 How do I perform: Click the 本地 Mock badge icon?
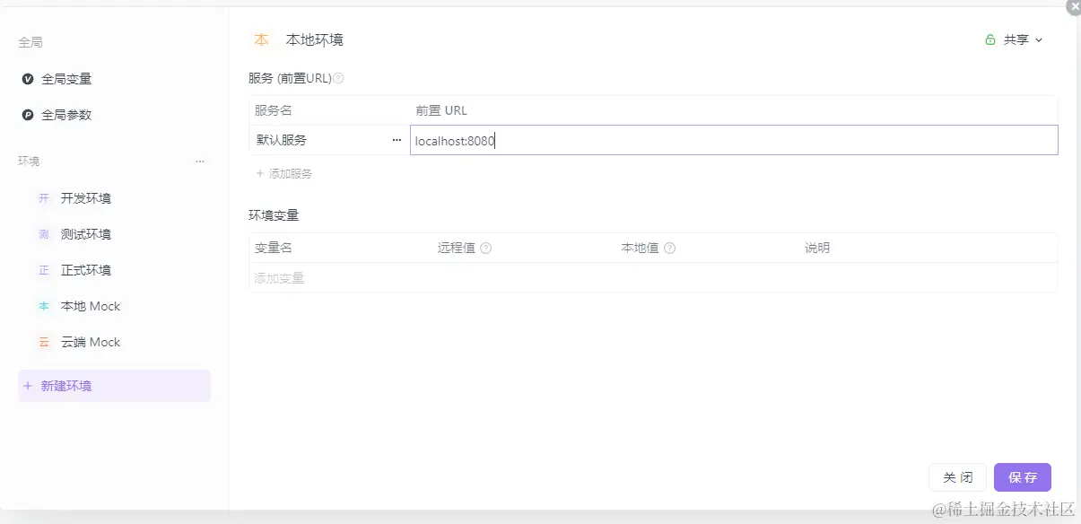(44, 306)
